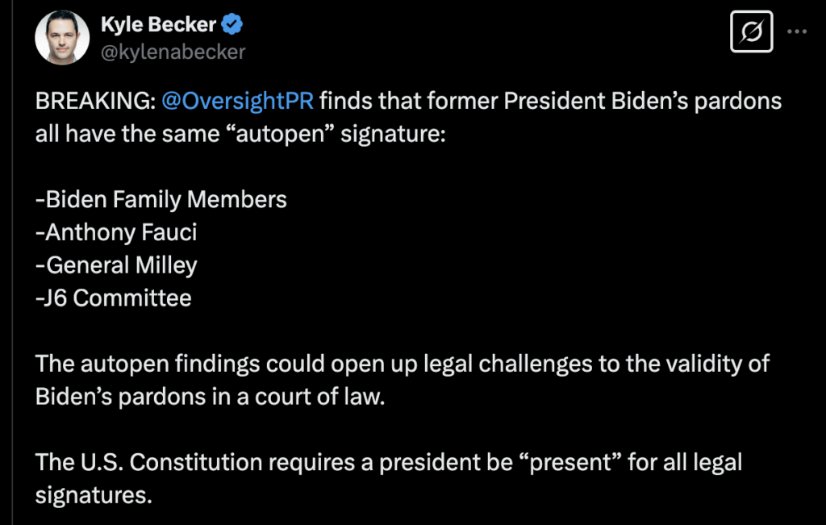Open Kyle Becker's profile picture
826x525 pixels.
point(62,38)
